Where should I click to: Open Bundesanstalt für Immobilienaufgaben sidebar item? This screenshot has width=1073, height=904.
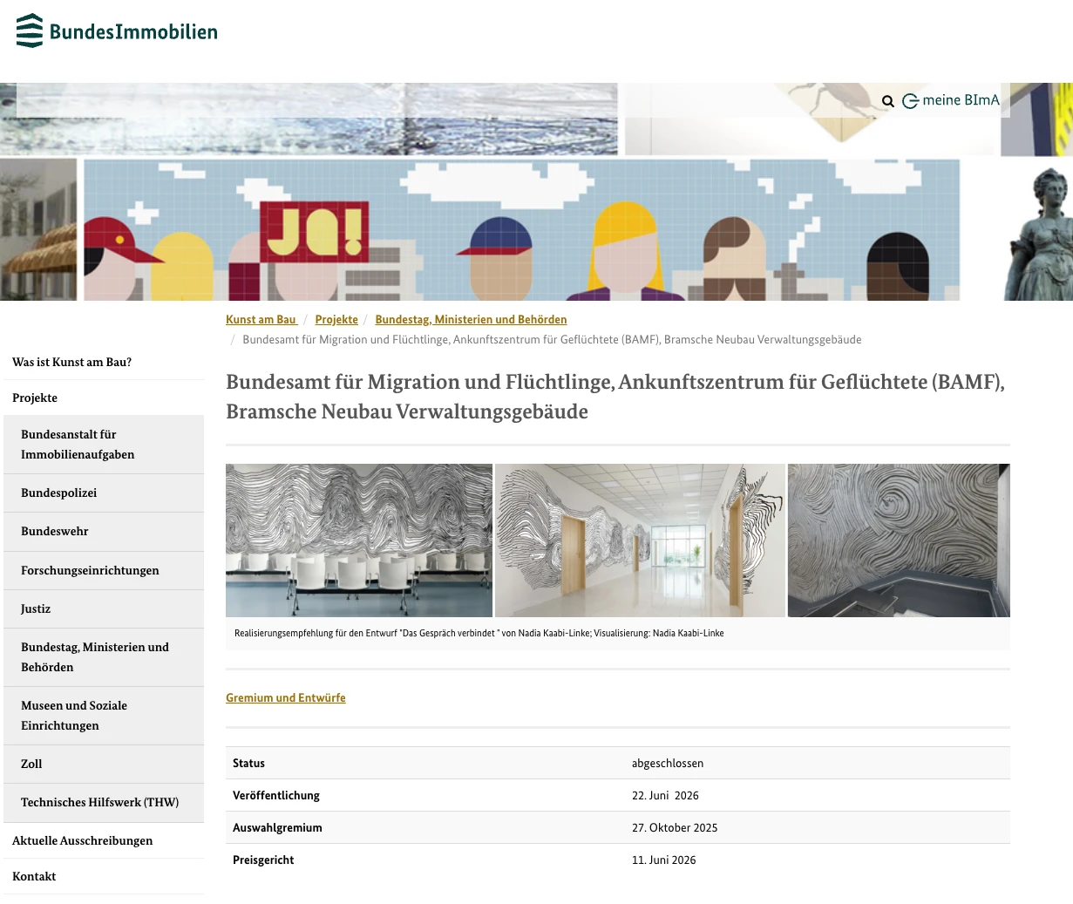(104, 445)
